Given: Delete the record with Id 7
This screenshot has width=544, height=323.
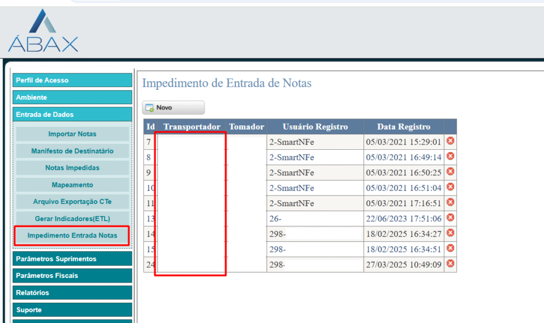Looking at the screenshot, I should coord(450,141).
